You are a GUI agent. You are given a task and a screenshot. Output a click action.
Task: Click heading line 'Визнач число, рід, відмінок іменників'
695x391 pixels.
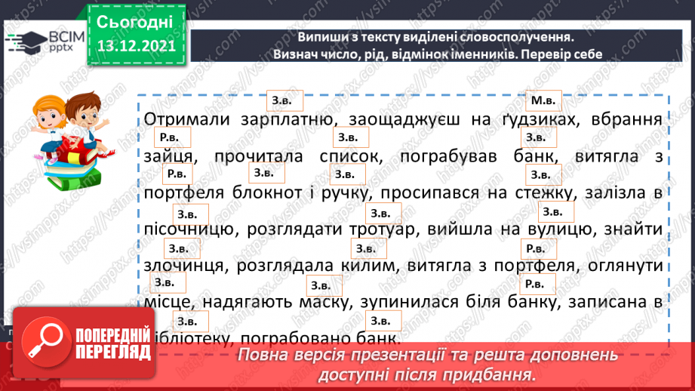tap(396, 54)
